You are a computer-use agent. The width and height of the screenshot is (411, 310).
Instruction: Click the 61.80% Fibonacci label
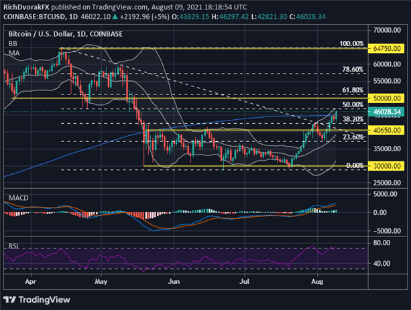click(x=353, y=90)
